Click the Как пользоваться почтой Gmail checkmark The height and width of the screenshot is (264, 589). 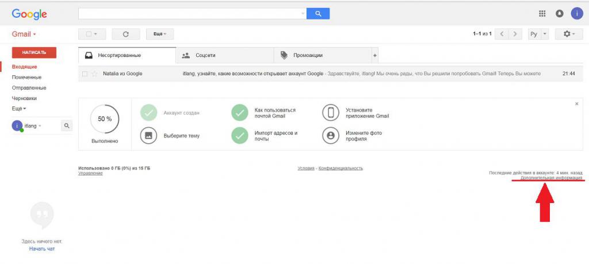pyautogui.click(x=240, y=113)
